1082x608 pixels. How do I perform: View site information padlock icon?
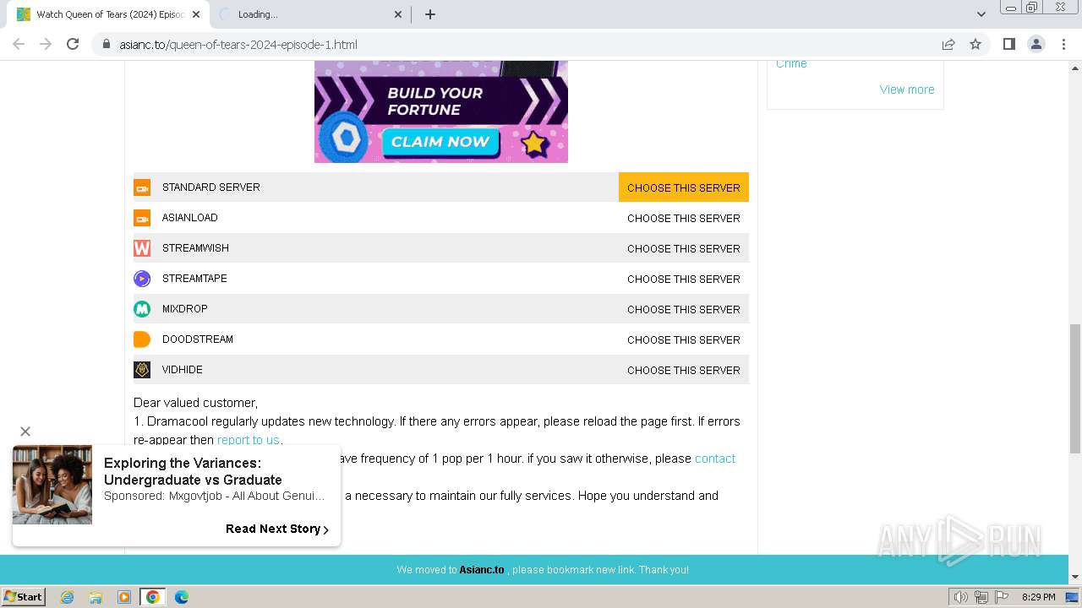pyautogui.click(x=107, y=44)
